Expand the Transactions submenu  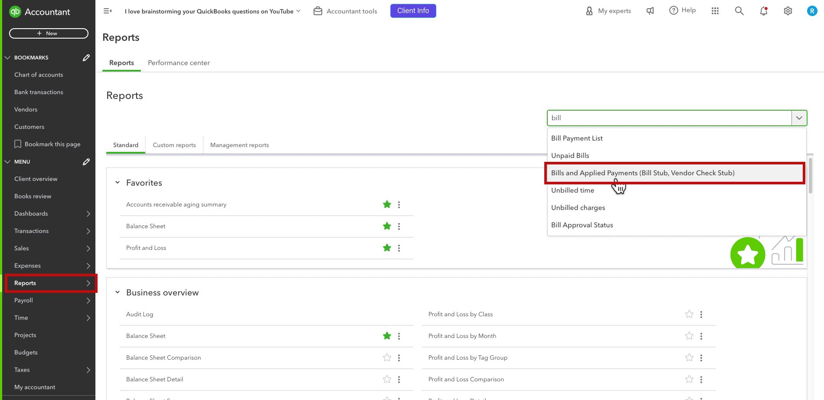click(x=88, y=231)
